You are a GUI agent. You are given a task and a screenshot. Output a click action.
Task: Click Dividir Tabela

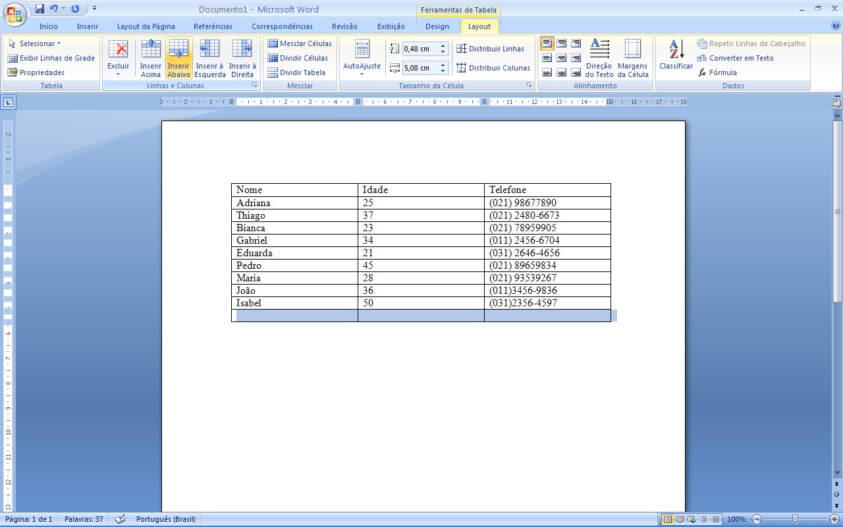pos(296,72)
